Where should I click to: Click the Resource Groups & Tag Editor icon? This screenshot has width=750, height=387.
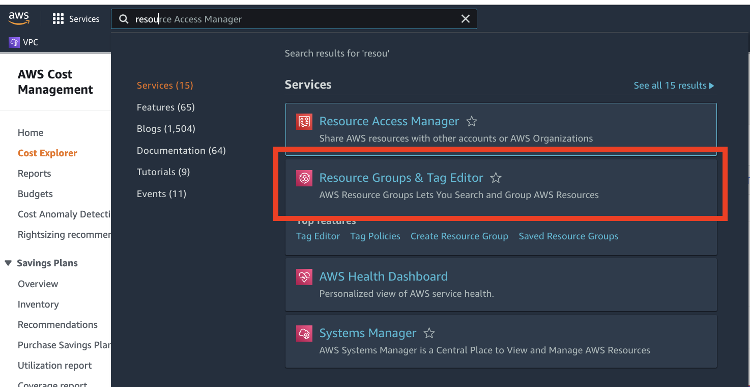click(x=304, y=178)
